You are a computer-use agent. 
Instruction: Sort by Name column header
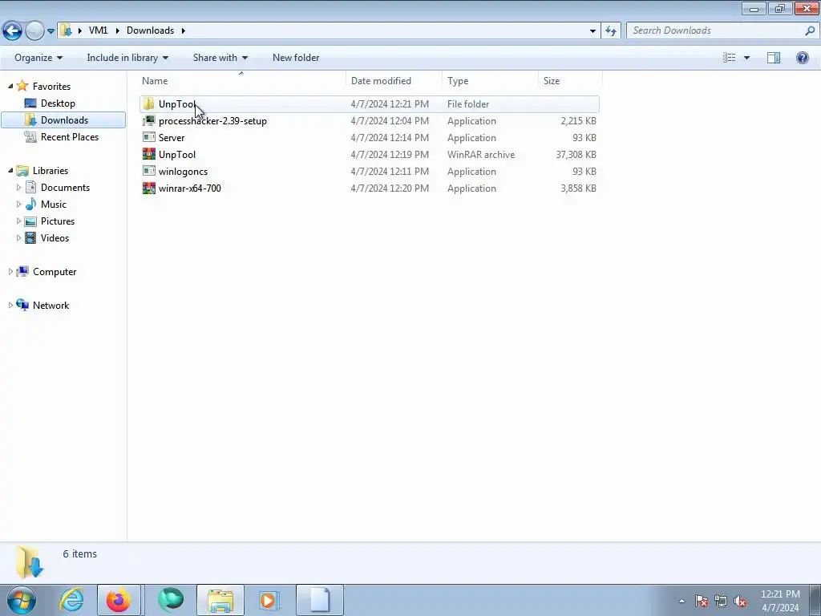coord(155,81)
